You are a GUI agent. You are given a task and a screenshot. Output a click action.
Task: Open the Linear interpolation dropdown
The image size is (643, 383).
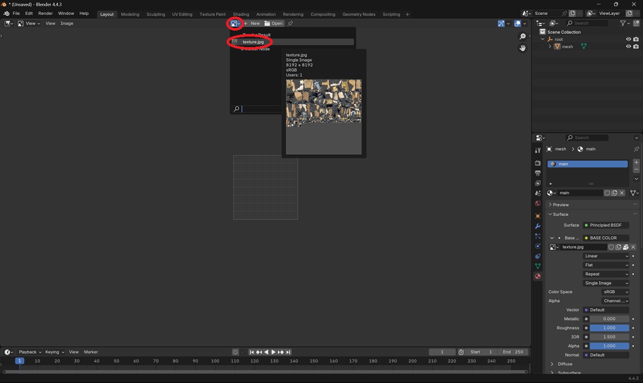[606, 256]
